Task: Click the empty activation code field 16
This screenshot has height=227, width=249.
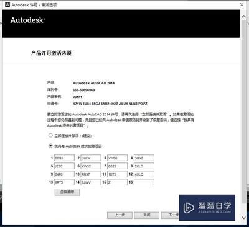Action: pyautogui.click(x=144, y=182)
